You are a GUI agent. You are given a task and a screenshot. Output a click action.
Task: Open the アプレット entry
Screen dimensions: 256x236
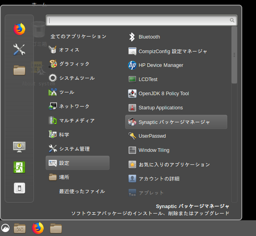[x=176, y=193]
